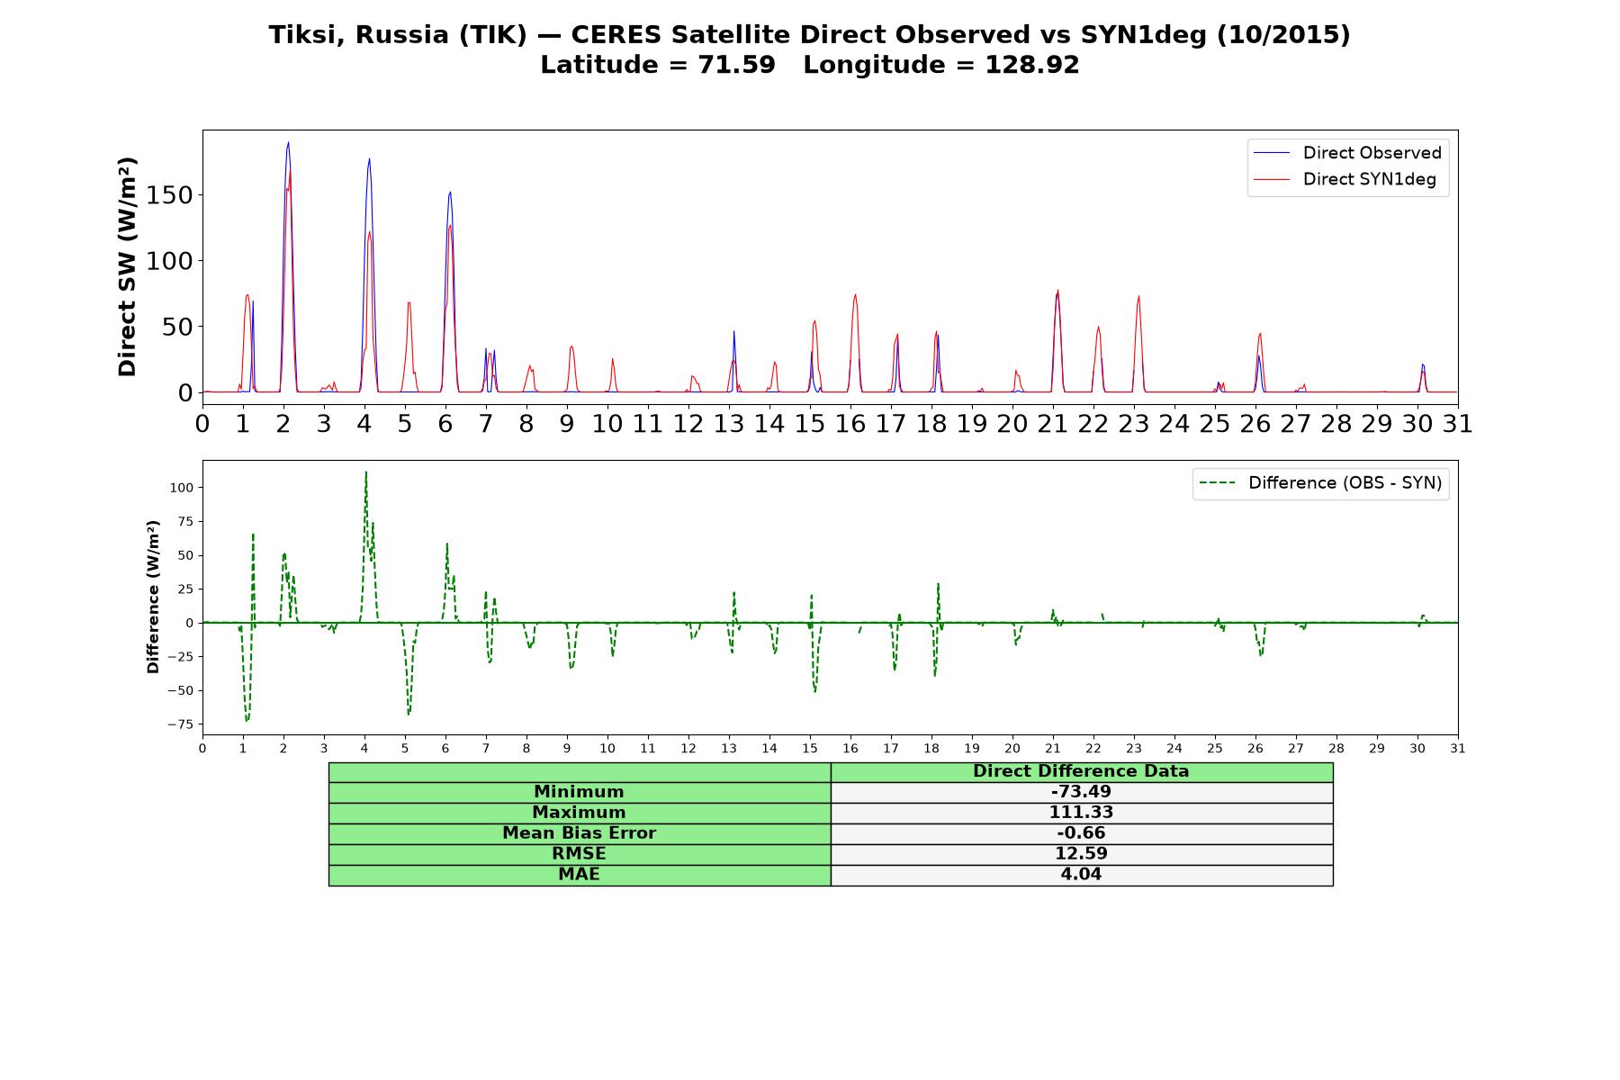The image size is (1620, 1080).
Task: Click the Difference (W/m²) axis label
Action: (153, 598)
